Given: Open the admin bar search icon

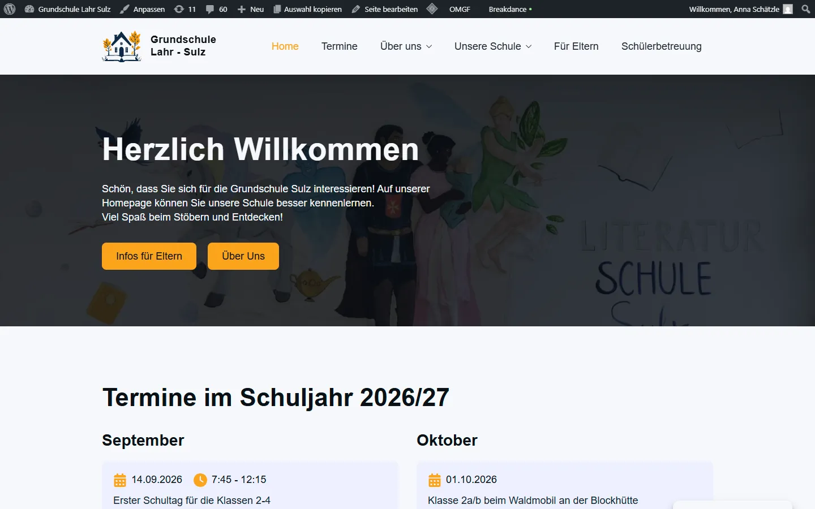Looking at the screenshot, I should tap(806, 9).
